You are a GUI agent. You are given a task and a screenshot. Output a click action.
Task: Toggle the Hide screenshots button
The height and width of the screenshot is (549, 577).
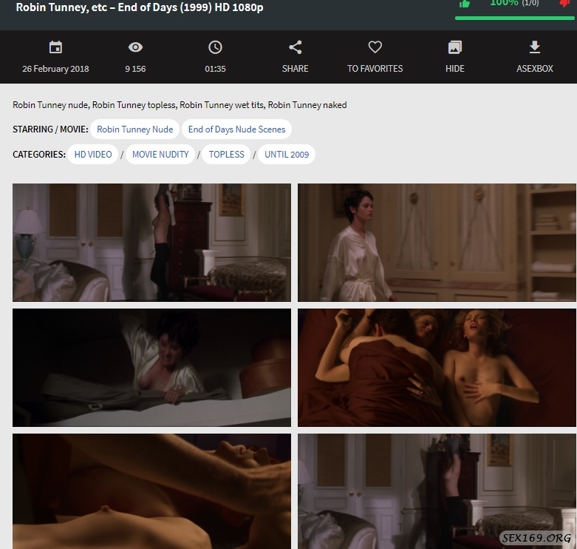click(x=455, y=55)
